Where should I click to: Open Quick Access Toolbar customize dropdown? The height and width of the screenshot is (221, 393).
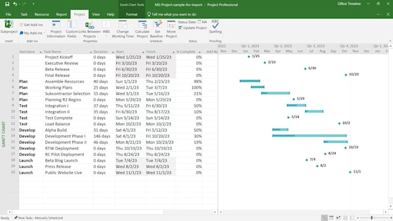[x=34, y=4]
